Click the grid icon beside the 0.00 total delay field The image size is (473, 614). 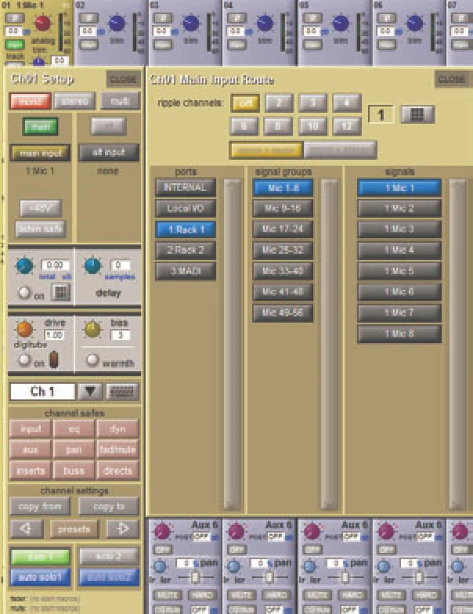pyautogui.click(x=61, y=292)
